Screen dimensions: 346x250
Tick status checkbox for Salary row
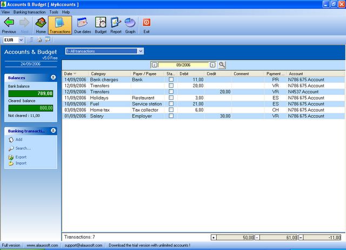(x=171, y=116)
